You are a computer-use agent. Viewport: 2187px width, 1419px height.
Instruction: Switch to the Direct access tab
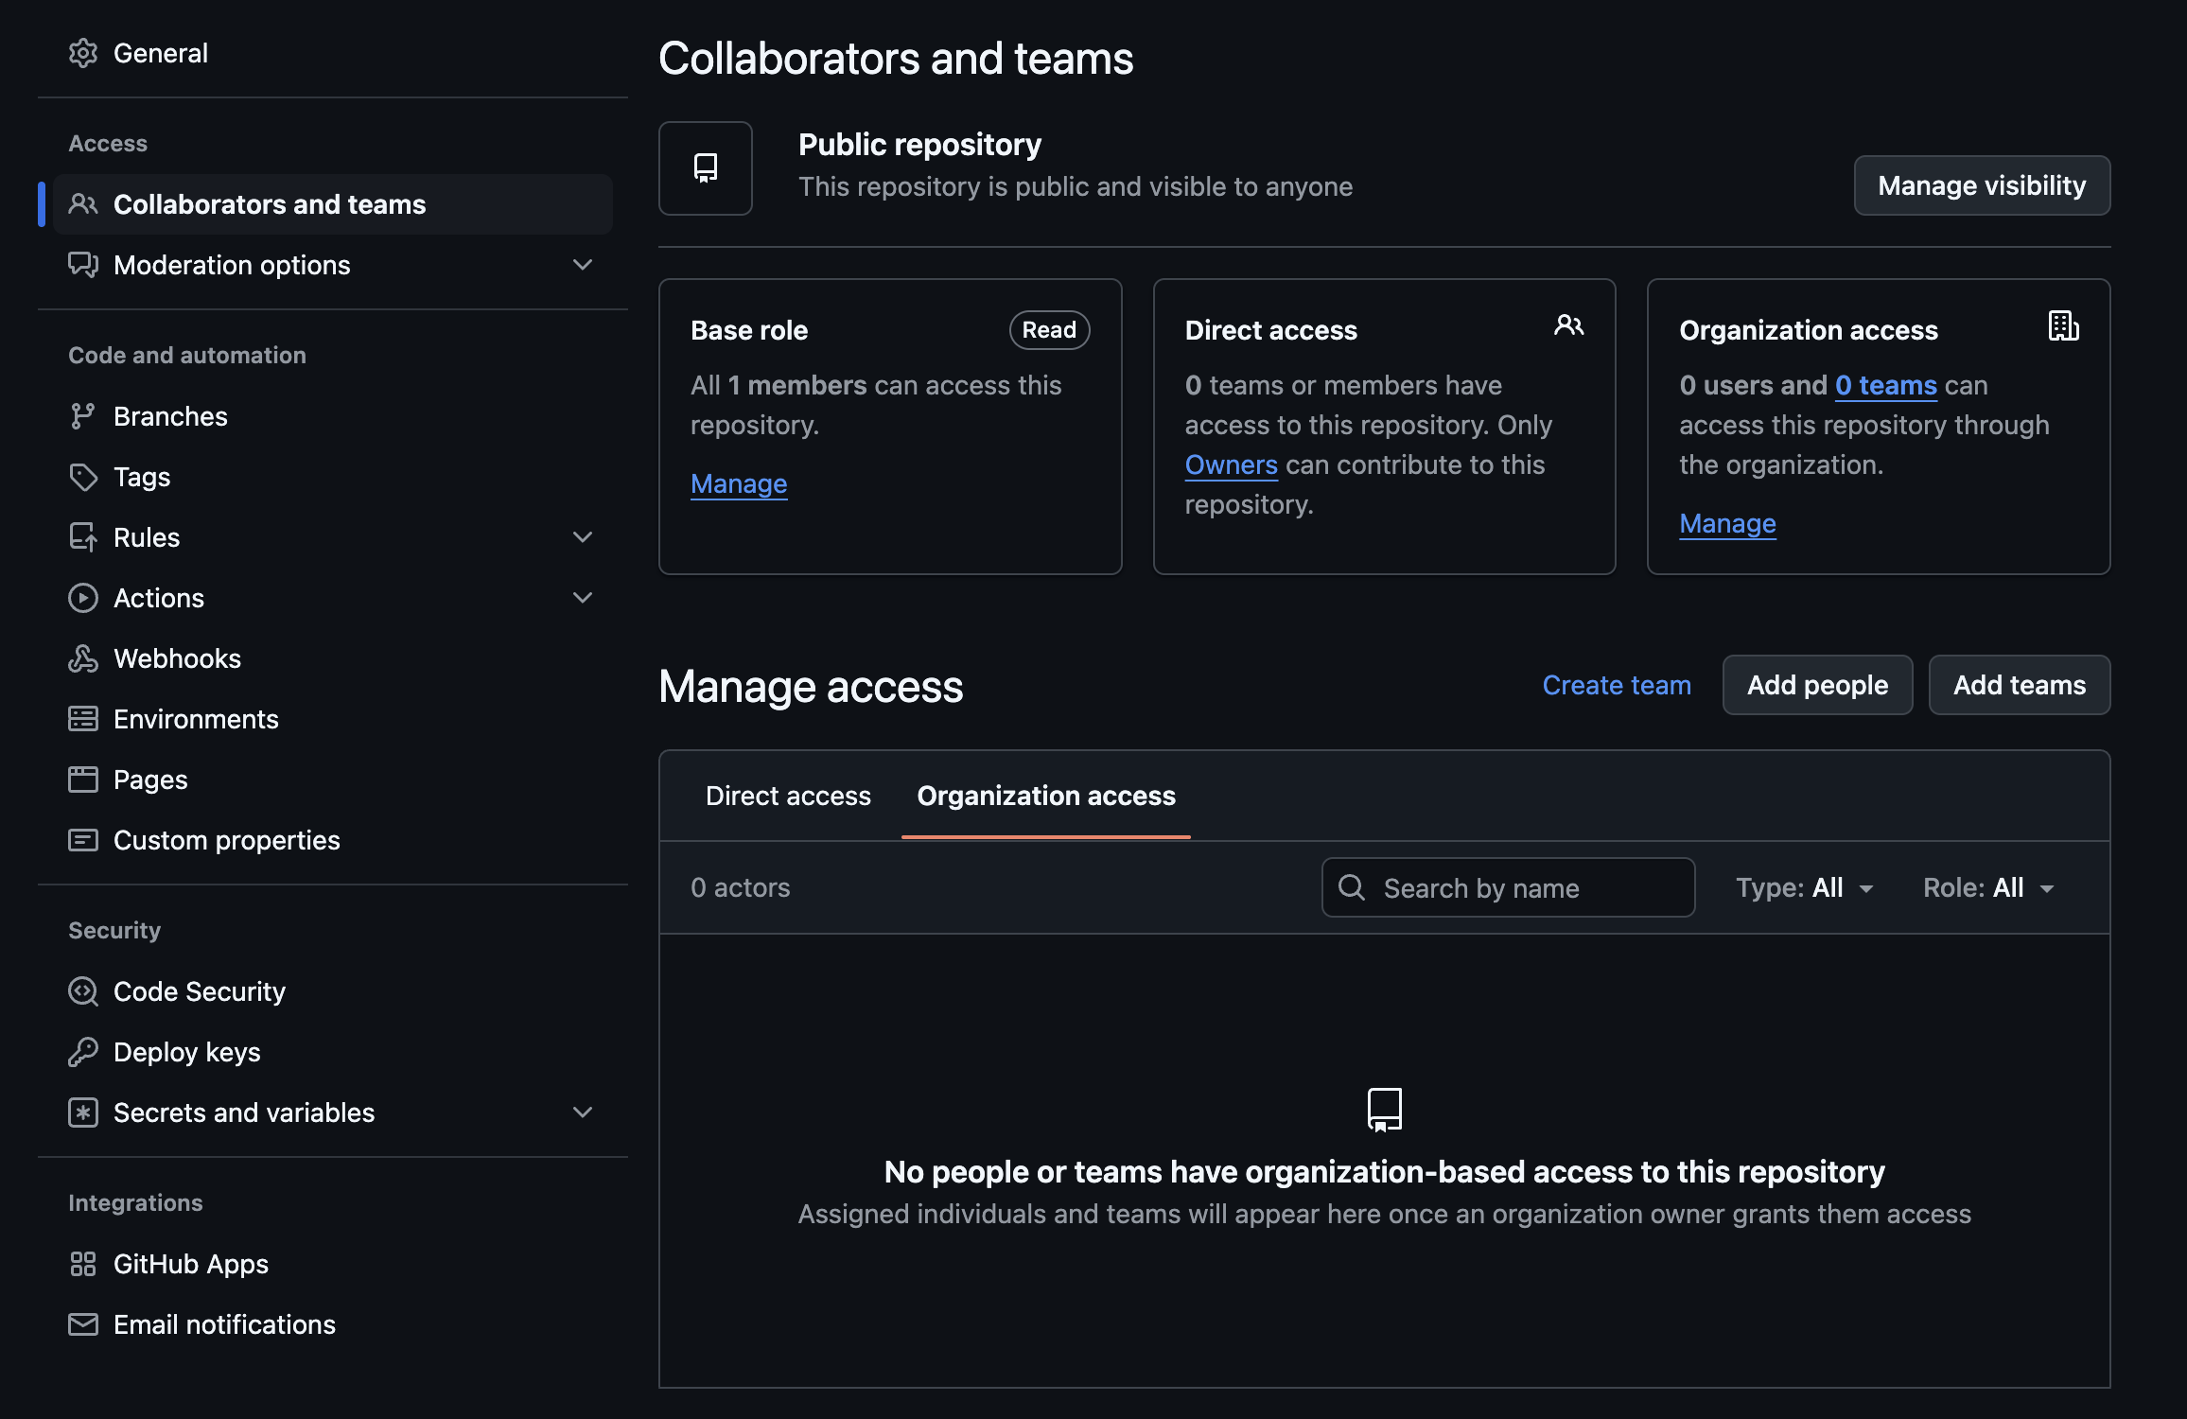(x=788, y=796)
